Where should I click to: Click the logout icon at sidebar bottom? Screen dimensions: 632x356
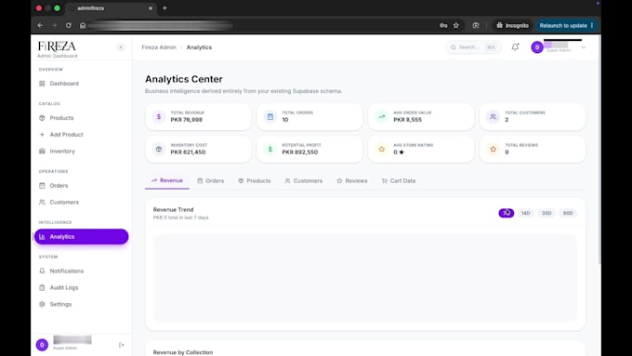coord(122,345)
